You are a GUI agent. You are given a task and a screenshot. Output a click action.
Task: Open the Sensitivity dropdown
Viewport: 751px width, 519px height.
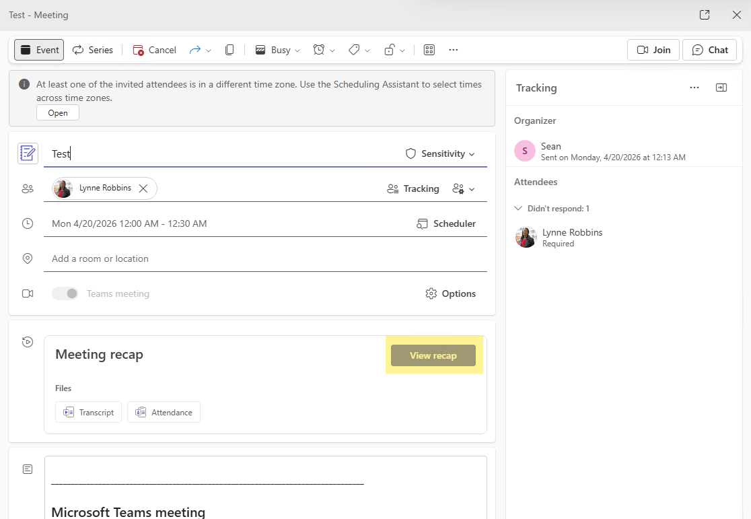(440, 153)
